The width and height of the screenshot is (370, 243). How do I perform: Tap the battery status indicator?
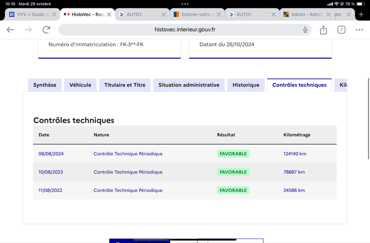(x=361, y=4)
